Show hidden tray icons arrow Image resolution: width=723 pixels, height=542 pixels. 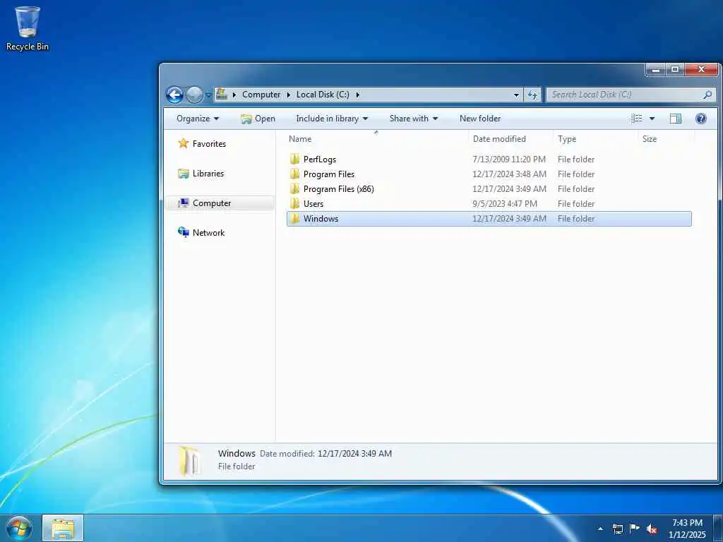pyautogui.click(x=600, y=529)
